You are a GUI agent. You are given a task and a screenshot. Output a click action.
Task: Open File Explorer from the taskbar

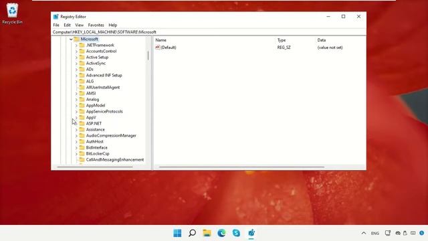207,233
